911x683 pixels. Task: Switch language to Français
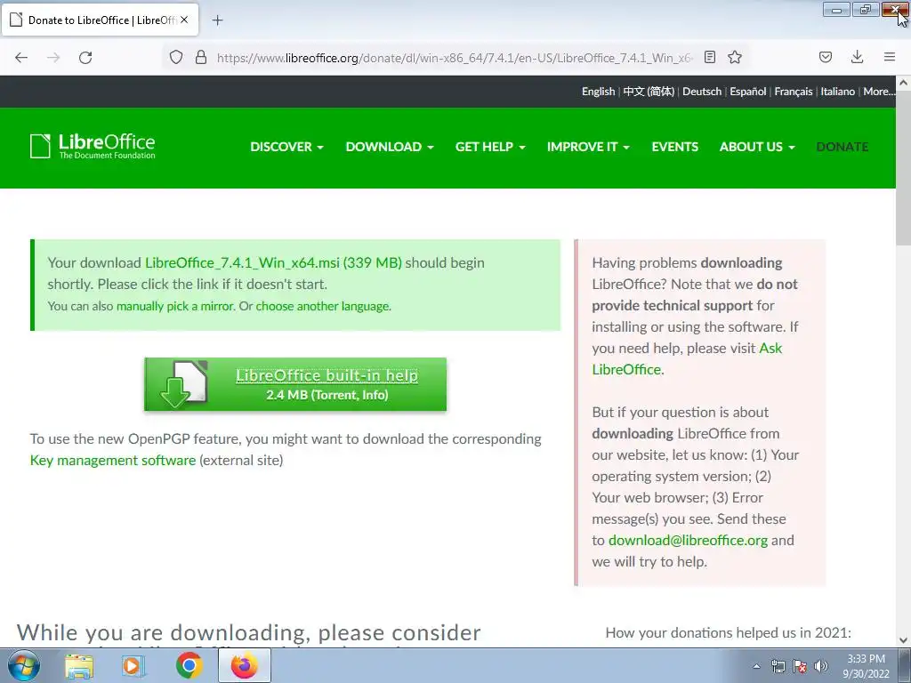point(793,92)
